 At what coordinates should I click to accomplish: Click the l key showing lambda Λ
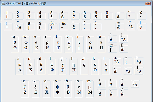[x=106, y=67]
